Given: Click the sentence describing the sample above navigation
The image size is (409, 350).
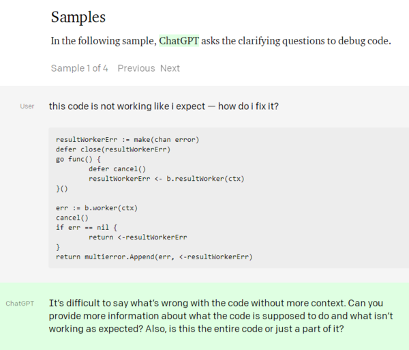Looking at the screenshot, I should [221, 41].
